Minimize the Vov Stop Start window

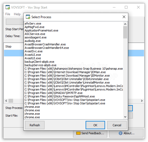tap(114, 7)
